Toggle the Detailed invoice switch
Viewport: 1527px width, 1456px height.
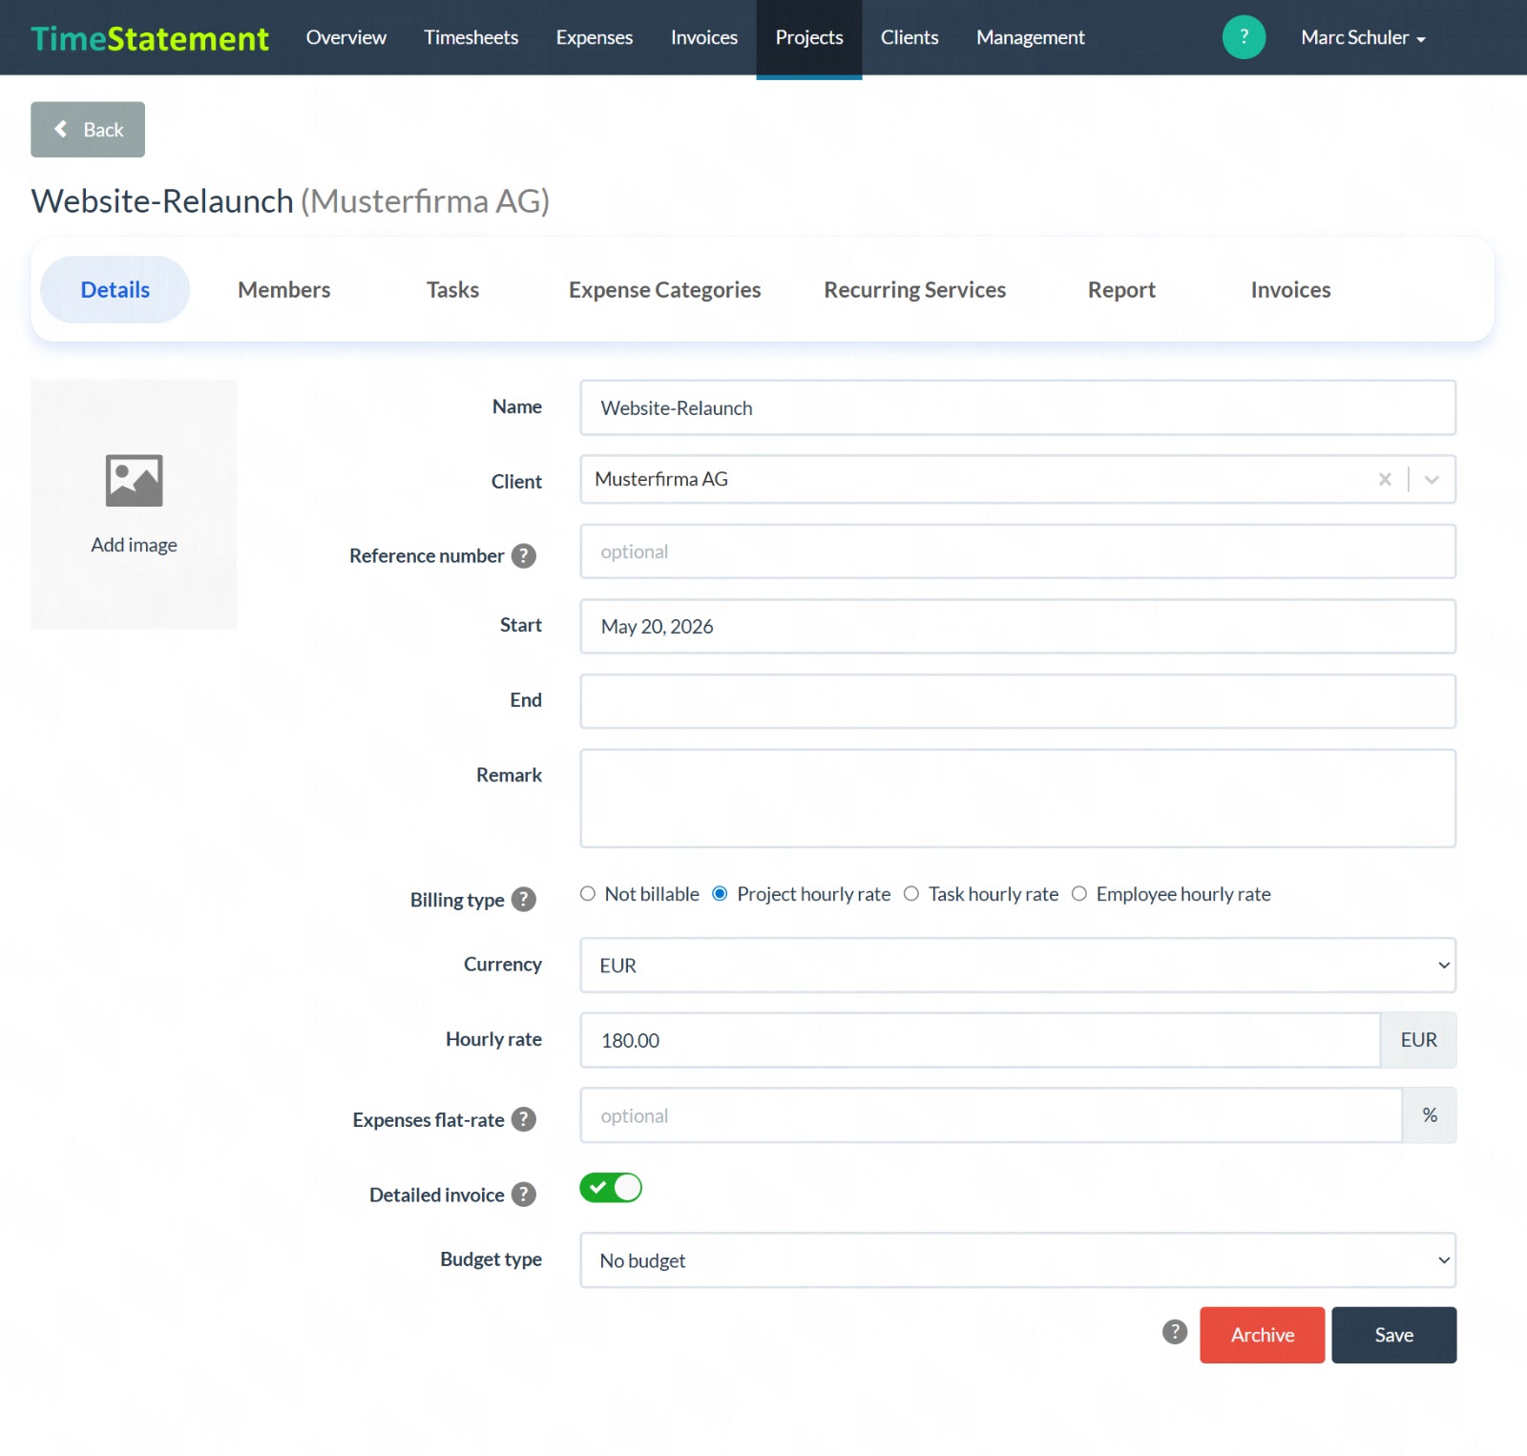click(611, 1188)
